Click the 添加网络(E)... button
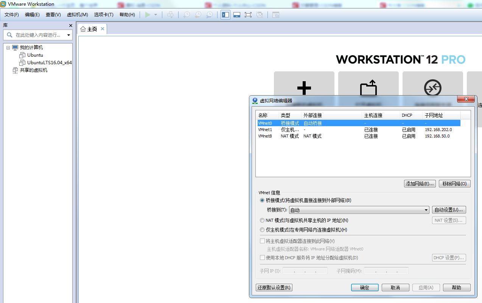 pyautogui.click(x=420, y=184)
